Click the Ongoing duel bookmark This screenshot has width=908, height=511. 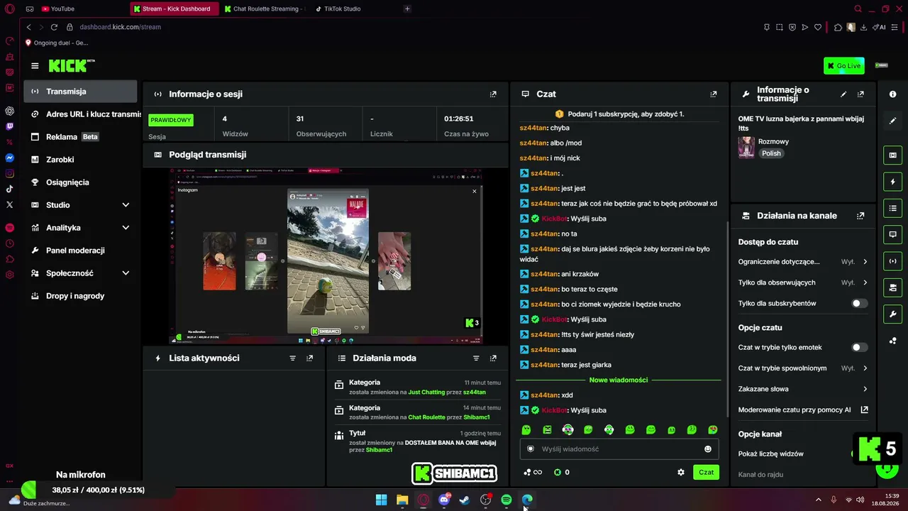pos(57,43)
